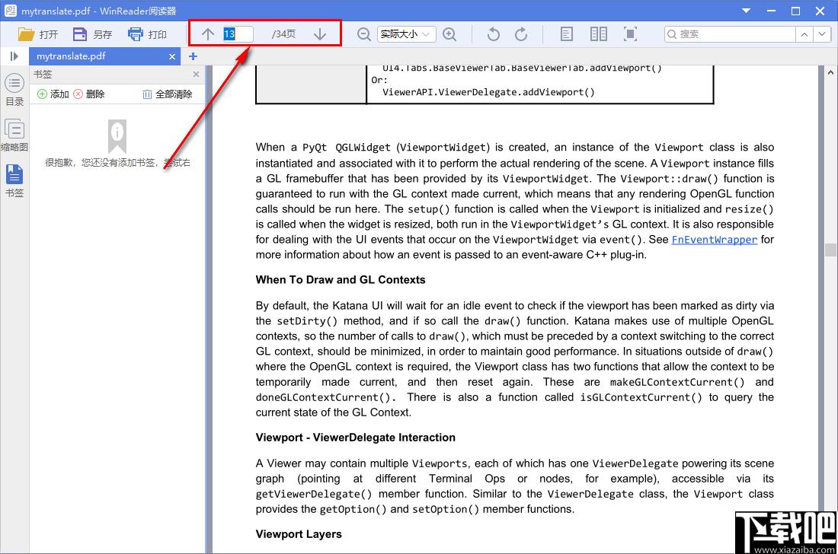The width and height of the screenshot is (838, 554).
Task: Click the '/34页' page count text
Action: click(283, 34)
